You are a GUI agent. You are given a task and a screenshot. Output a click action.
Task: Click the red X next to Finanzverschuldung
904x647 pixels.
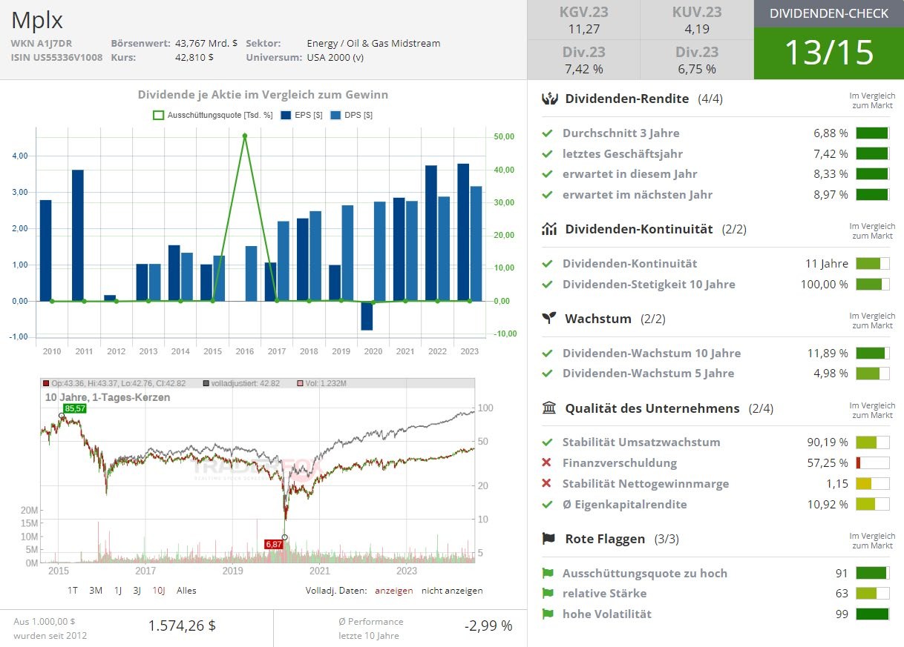click(x=547, y=463)
